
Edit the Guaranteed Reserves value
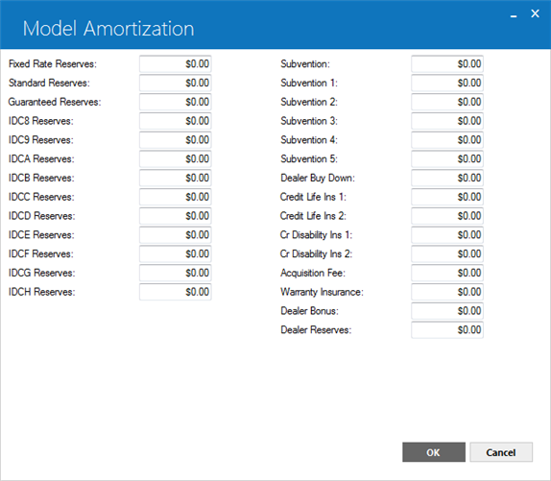pyautogui.click(x=176, y=102)
